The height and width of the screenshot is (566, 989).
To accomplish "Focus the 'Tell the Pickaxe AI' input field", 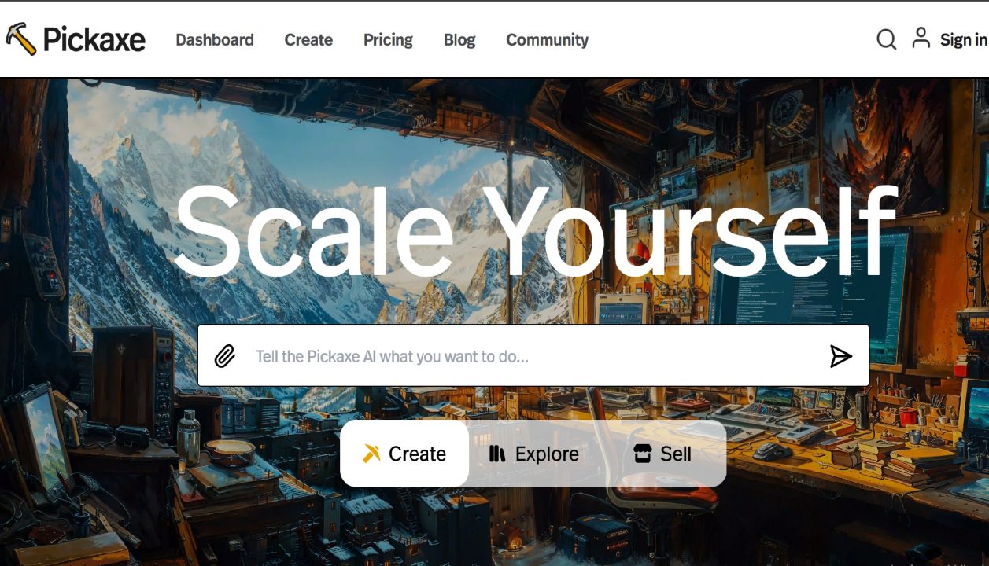I will tap(533, 356).
